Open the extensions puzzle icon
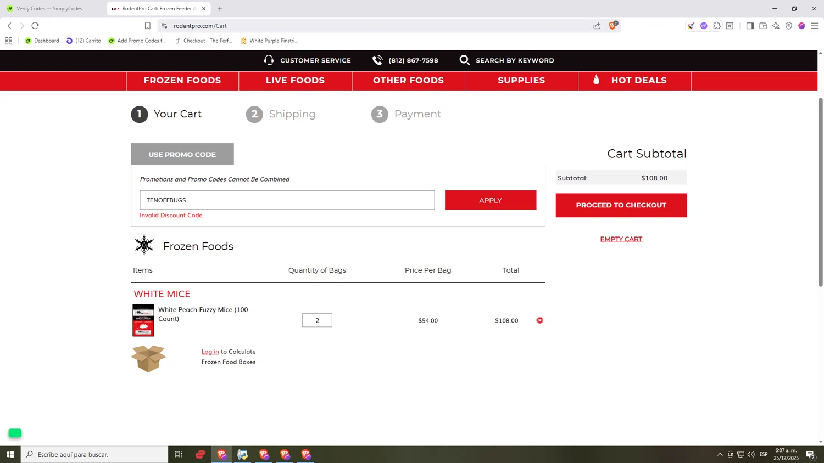The image size is (824, 463). pos(717,26)
